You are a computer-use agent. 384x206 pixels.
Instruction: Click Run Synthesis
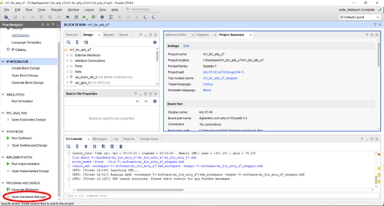22,138
